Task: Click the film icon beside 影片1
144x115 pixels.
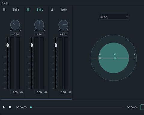Action: (4, 10)
